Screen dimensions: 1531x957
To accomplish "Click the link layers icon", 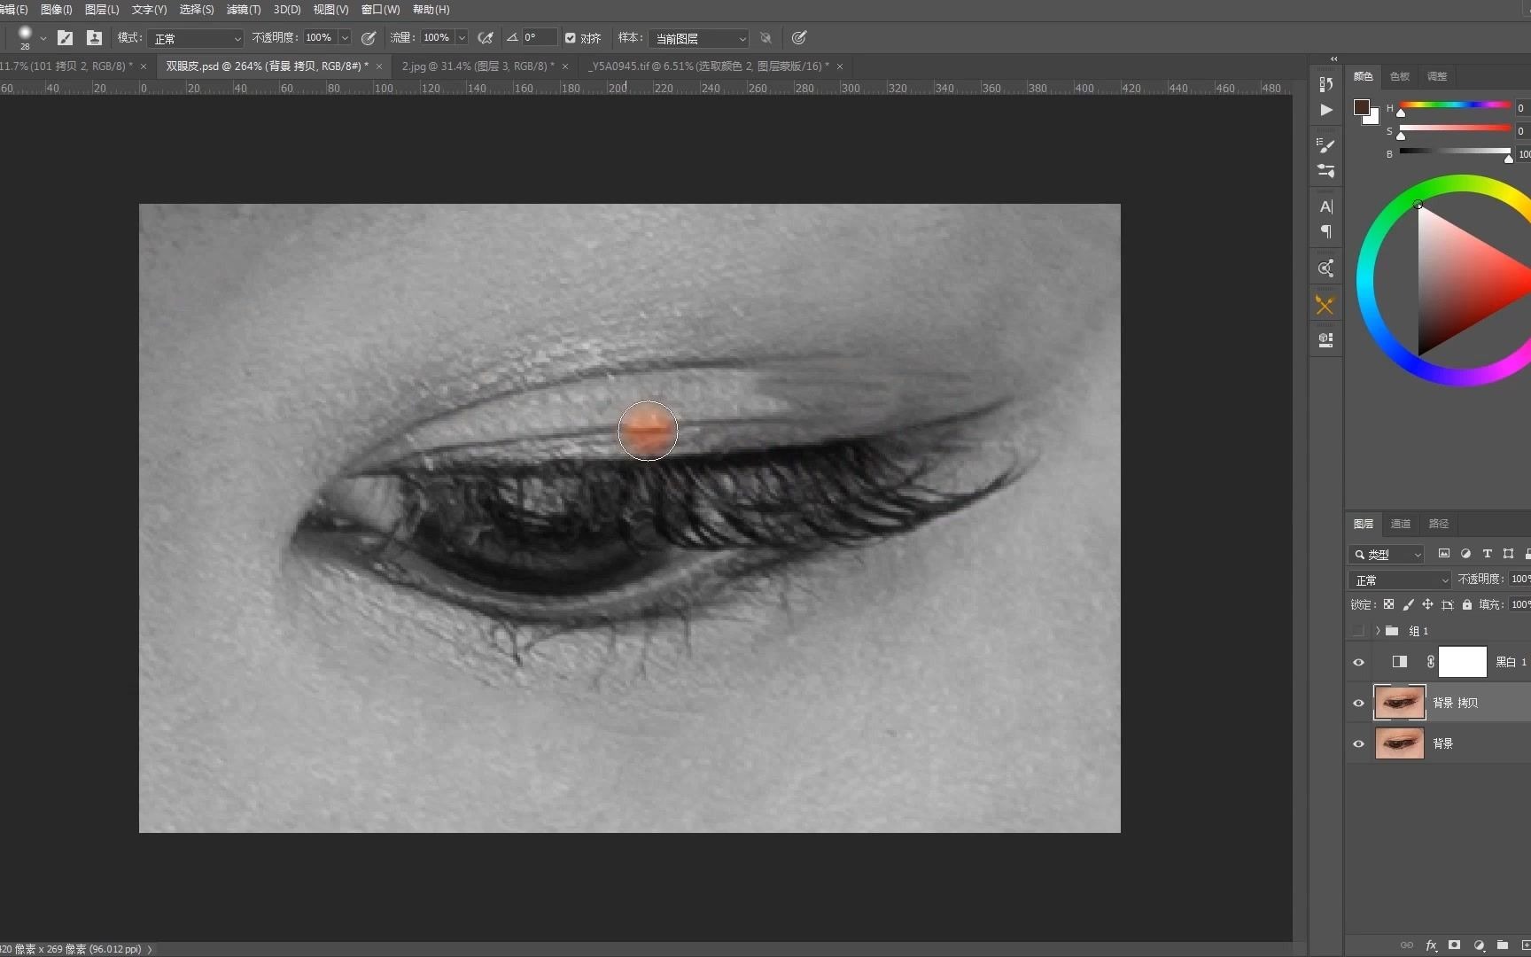I will 1406,945.
